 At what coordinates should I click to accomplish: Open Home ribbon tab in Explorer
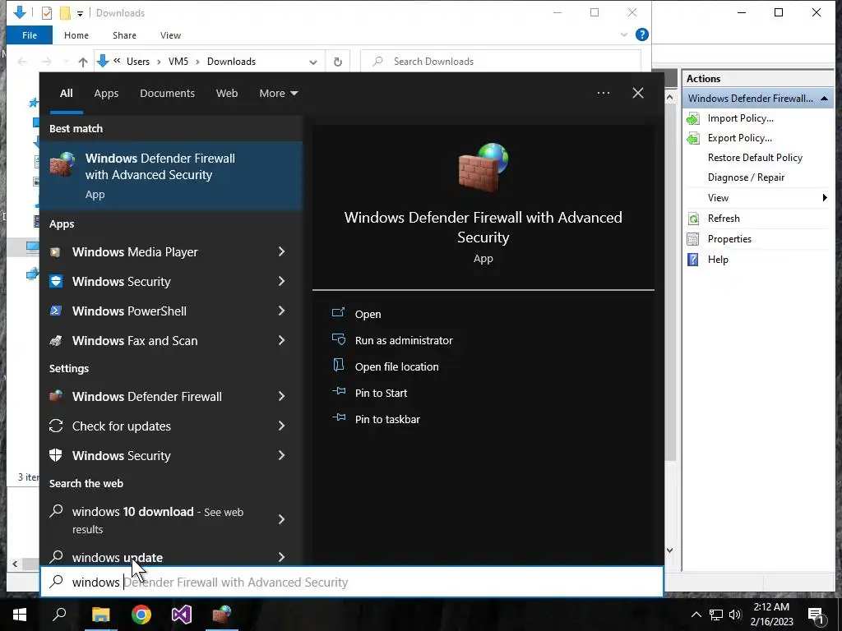[76, 35]
